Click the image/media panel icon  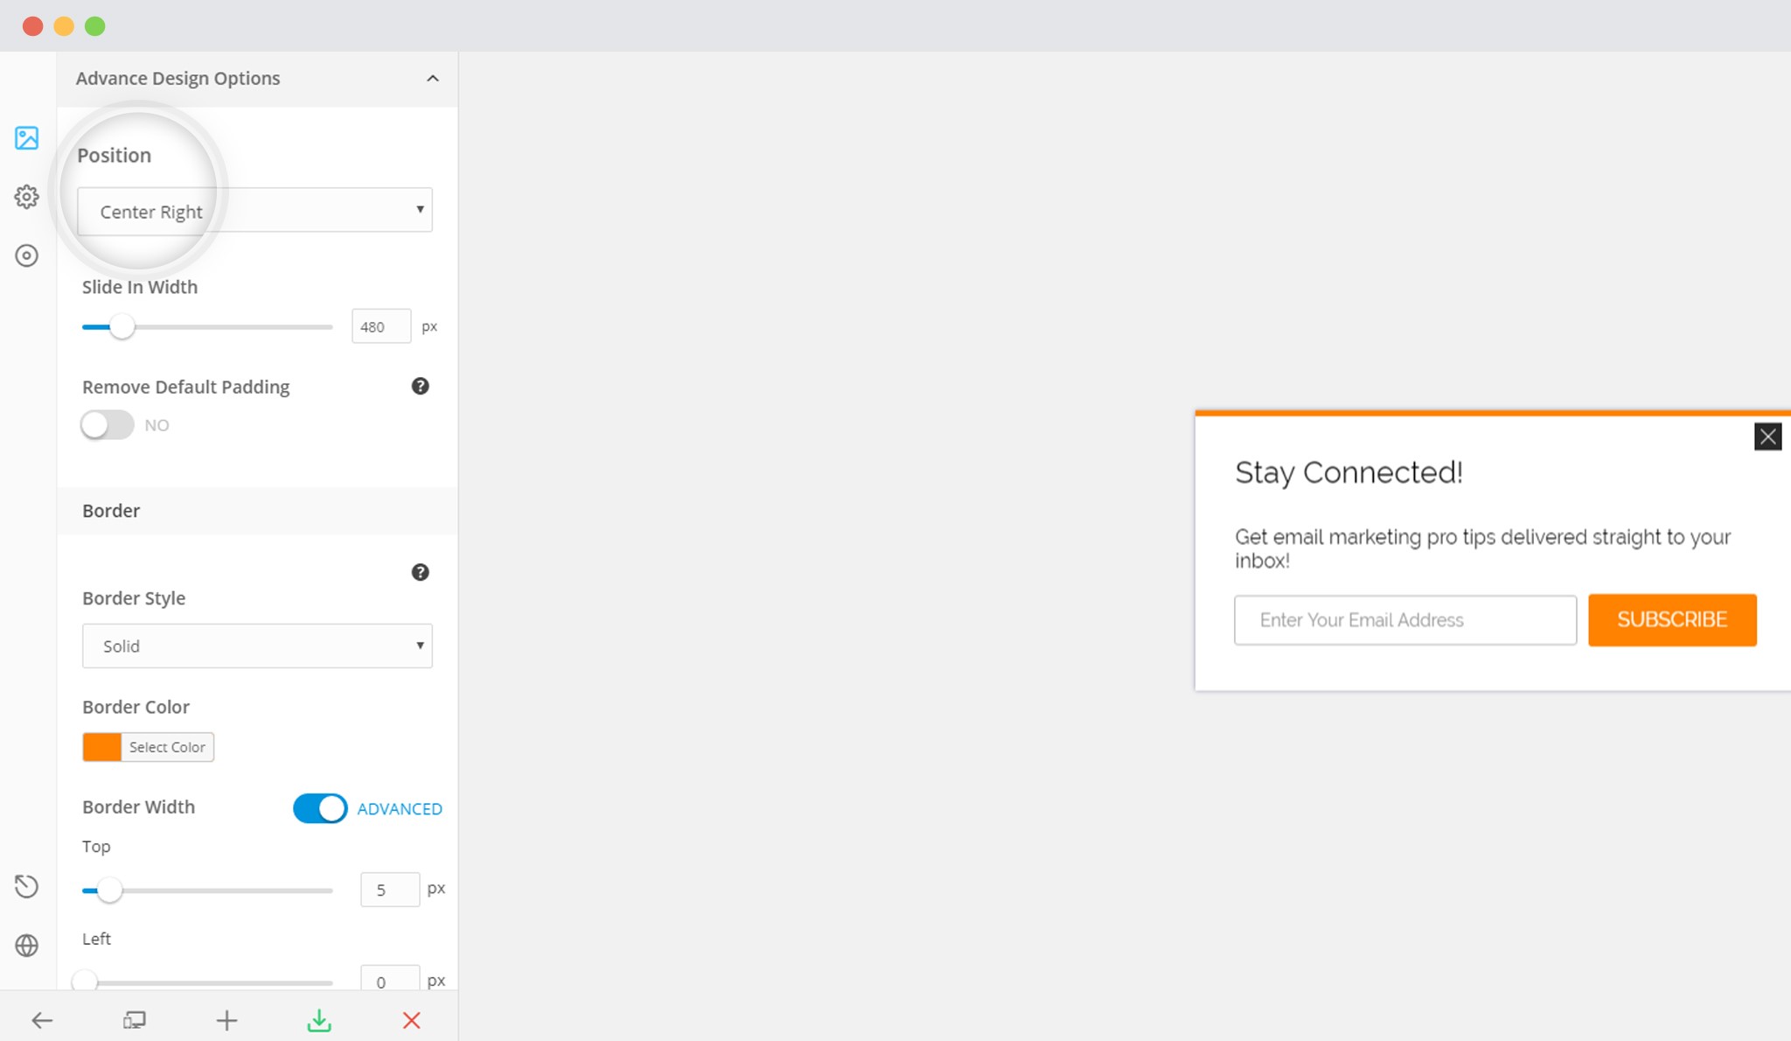click(x=27, y=137)
